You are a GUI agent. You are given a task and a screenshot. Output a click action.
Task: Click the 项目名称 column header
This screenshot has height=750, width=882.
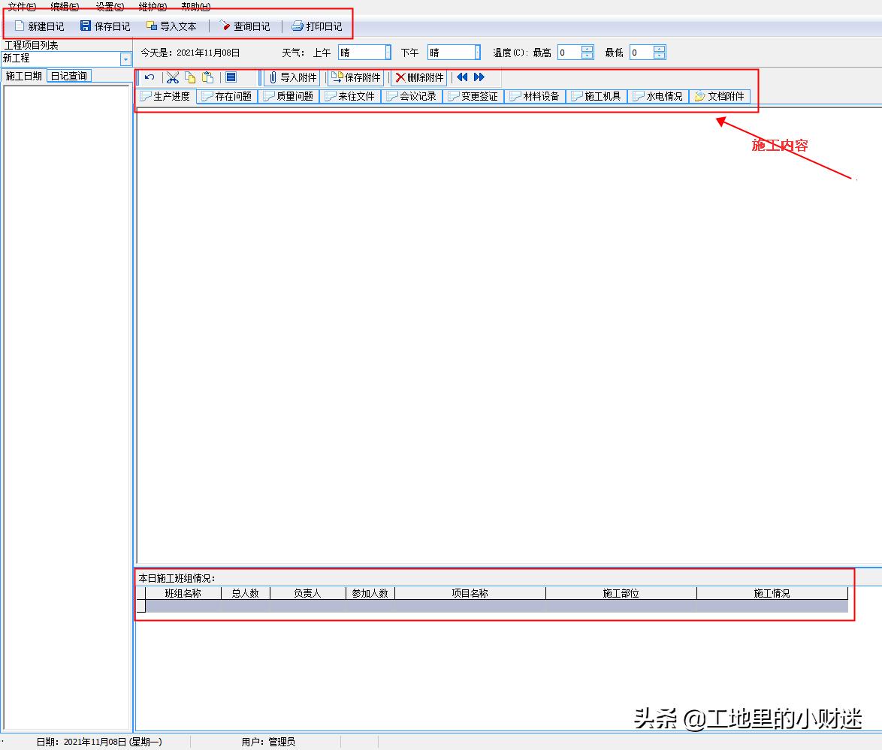tap(470, 593)
